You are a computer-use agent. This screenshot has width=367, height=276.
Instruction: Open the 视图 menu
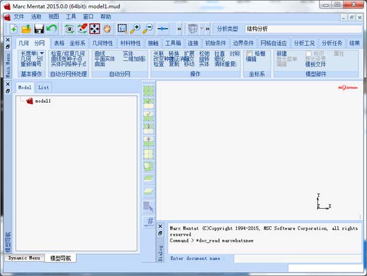point(54,17)
